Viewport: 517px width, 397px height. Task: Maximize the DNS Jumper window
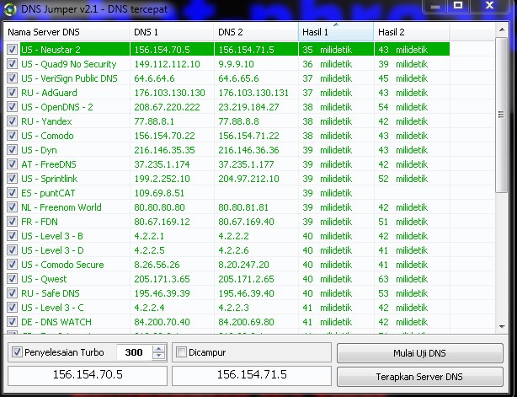(458, 6)
